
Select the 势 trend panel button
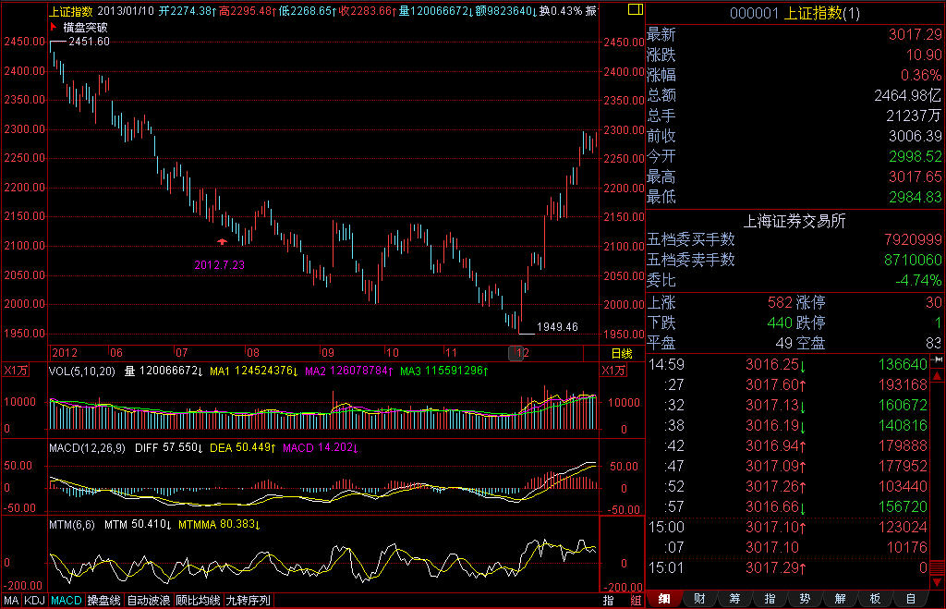point(805,599)
